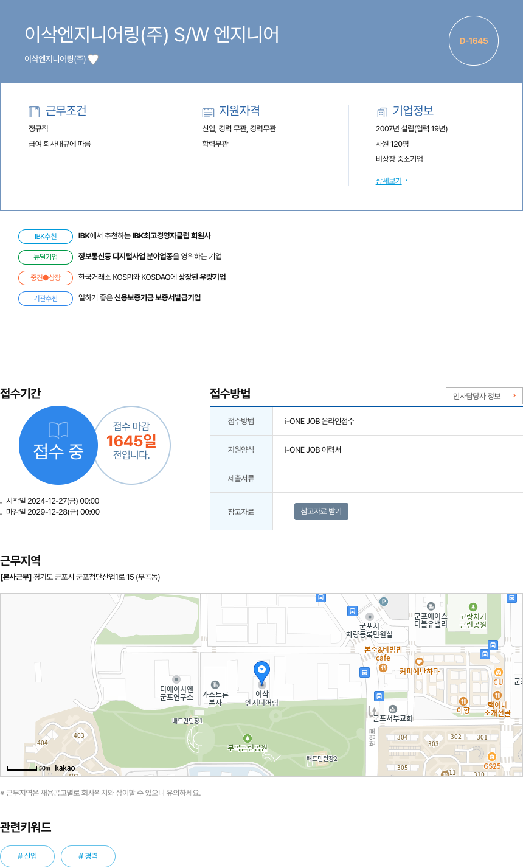Click the bus stop icon above 군포서부교회
523x868 pixels.
[379, 696]
